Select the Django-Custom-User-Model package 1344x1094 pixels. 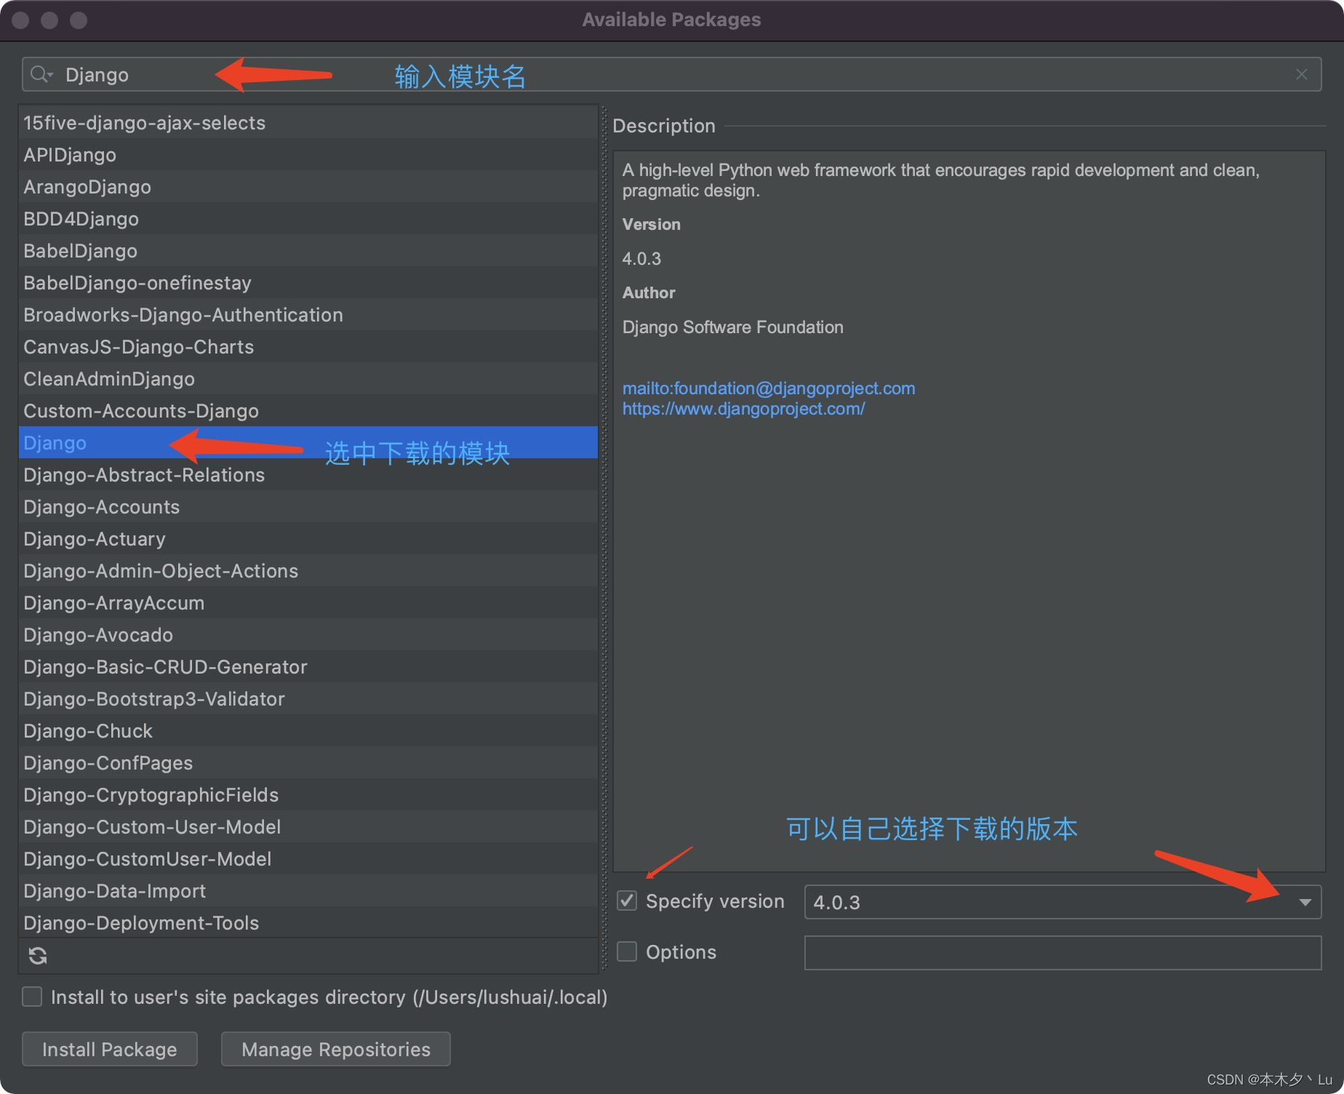pos(308,827)
